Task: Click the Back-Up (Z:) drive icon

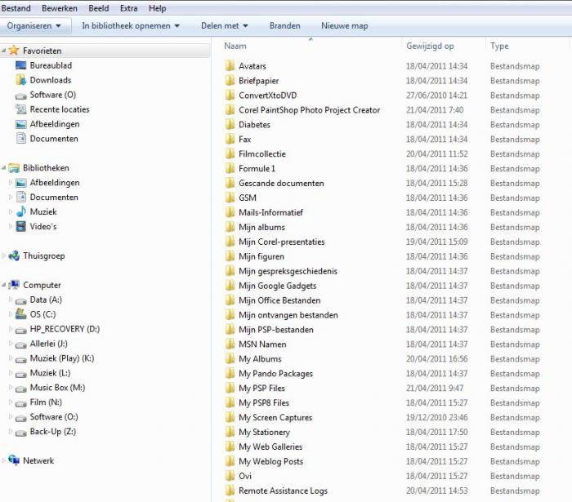Action: pyautogui.click(x=20, y=433)
